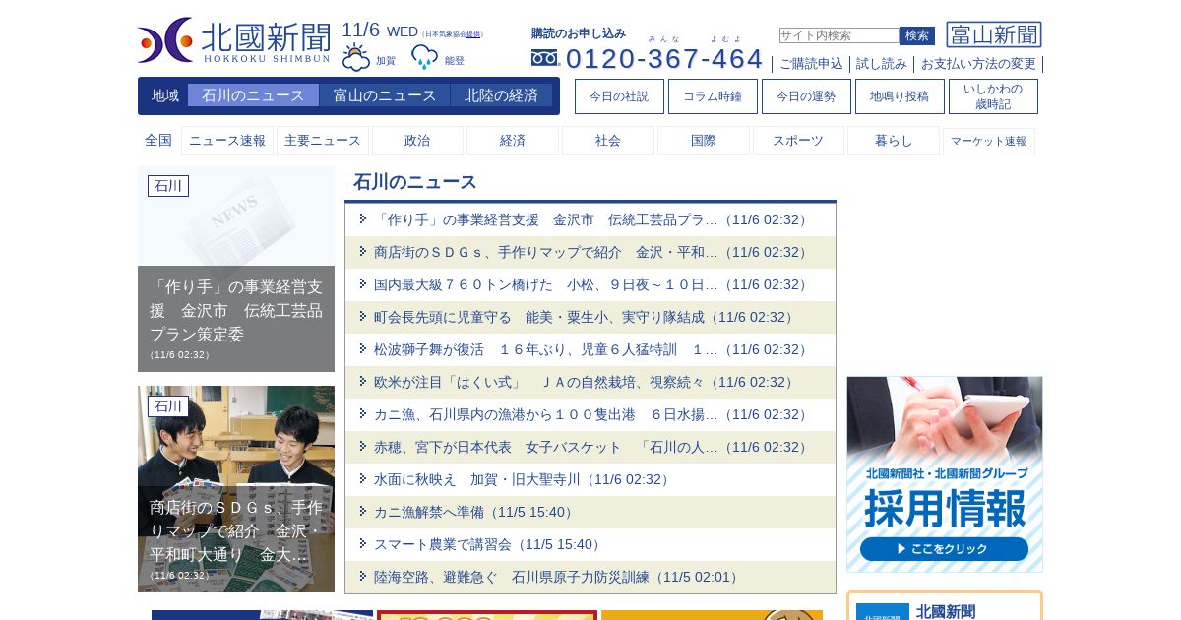Click the arrow bullet beside 水面に秋映え article
Screen dimensions: 1181x620
(363, 478)
